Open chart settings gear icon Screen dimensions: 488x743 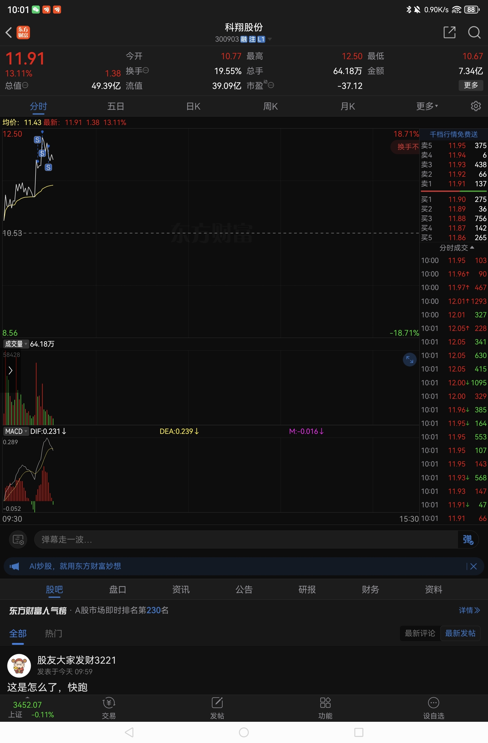476,106
